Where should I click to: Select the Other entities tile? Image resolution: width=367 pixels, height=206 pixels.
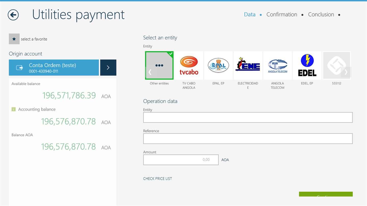pos(159,65)
